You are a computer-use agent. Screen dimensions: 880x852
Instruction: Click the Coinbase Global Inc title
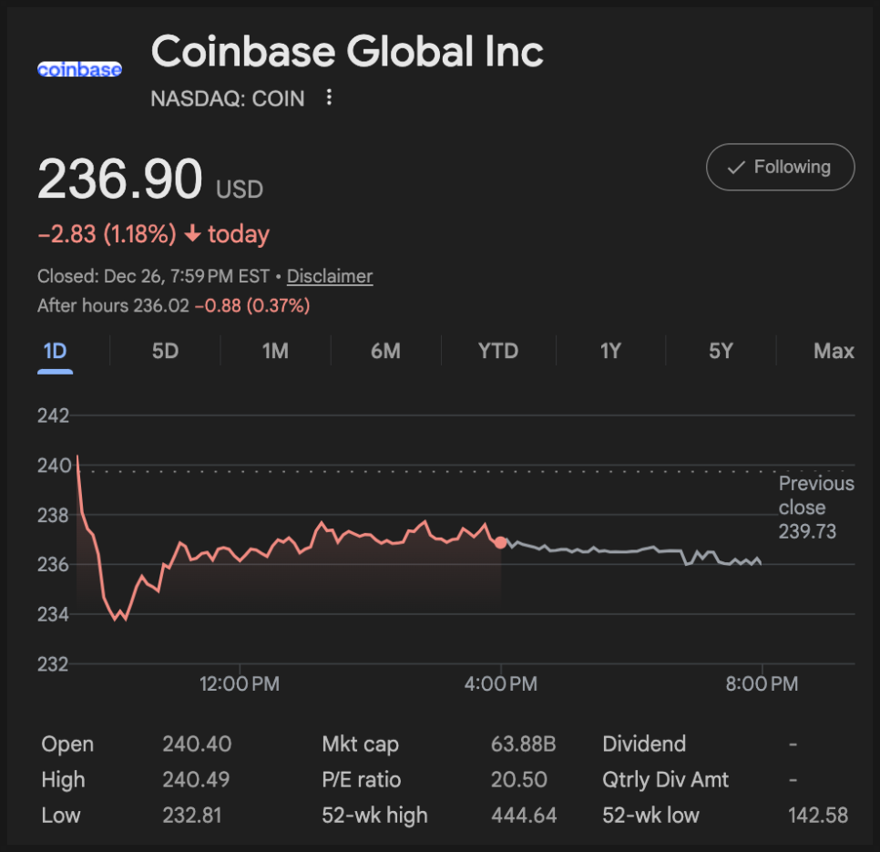[347, 52]
